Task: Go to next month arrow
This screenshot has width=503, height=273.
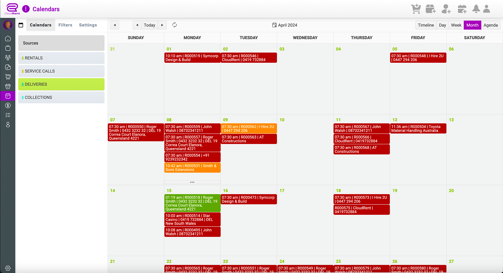Action: (162, 25)
